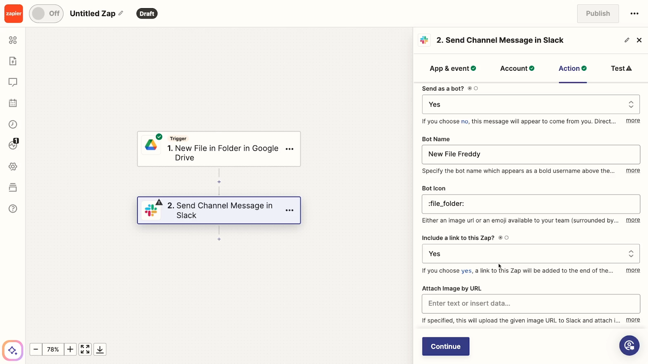Screen dimensions: 648x364
Task: Select the empty radio next to Send as a bot
Action: click(476, 88)
